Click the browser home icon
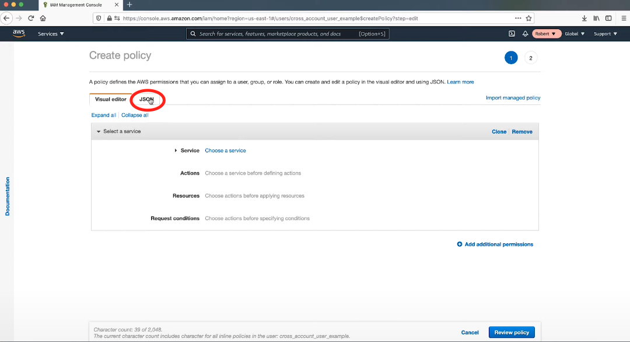The image size is (630, 342). [x=43, y=18]
